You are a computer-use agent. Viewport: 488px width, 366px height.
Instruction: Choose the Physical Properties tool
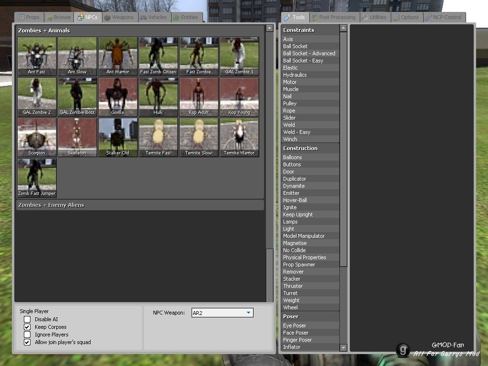tap(310, 257)
